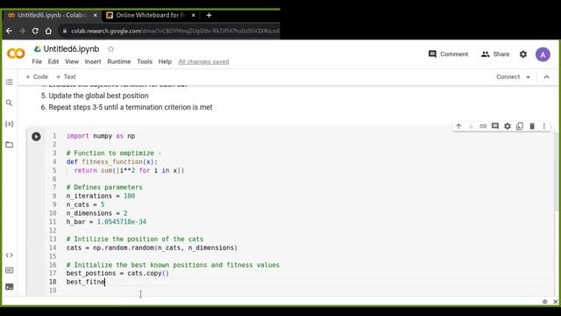Image resolution: width=561 pixels, height=316 pixels.
Task: Open a new browser tab
Action: [x=209, y=15]
